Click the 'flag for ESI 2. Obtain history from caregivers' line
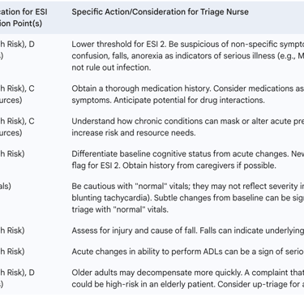The image size is (304, 297). [173, 166]
